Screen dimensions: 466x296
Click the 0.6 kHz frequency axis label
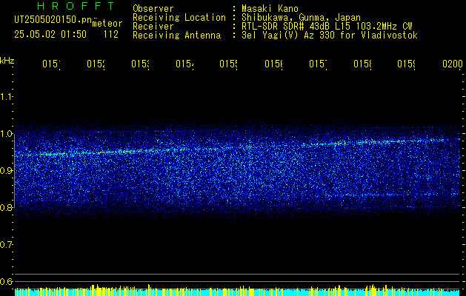(x=7, y=281)
